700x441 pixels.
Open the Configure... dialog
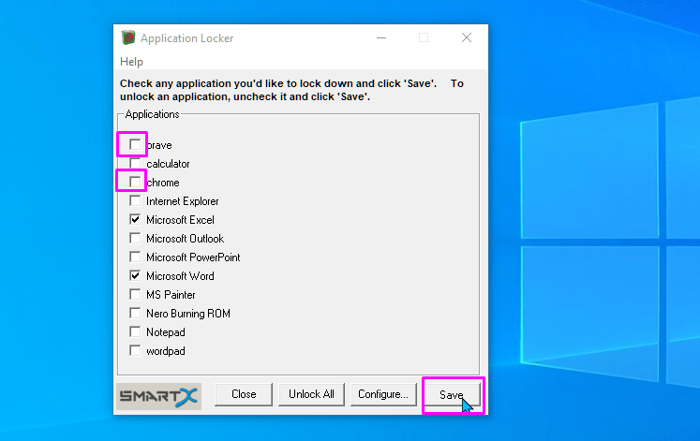coord(383,394)
